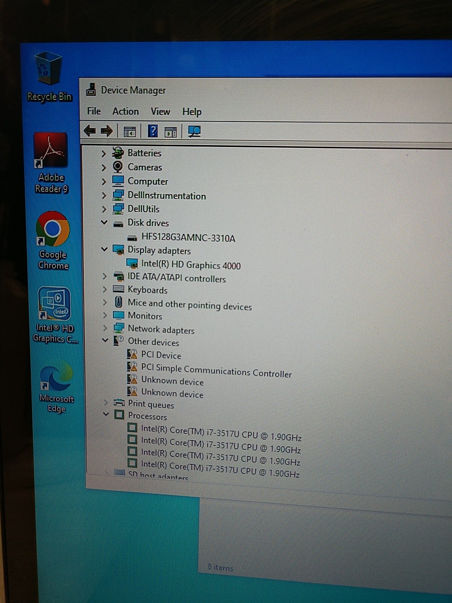Viewport: 452px width, 603px height.
Task: Launch Adobe Reader 9 desktop shortcut
Action: [x=51, y=163]
